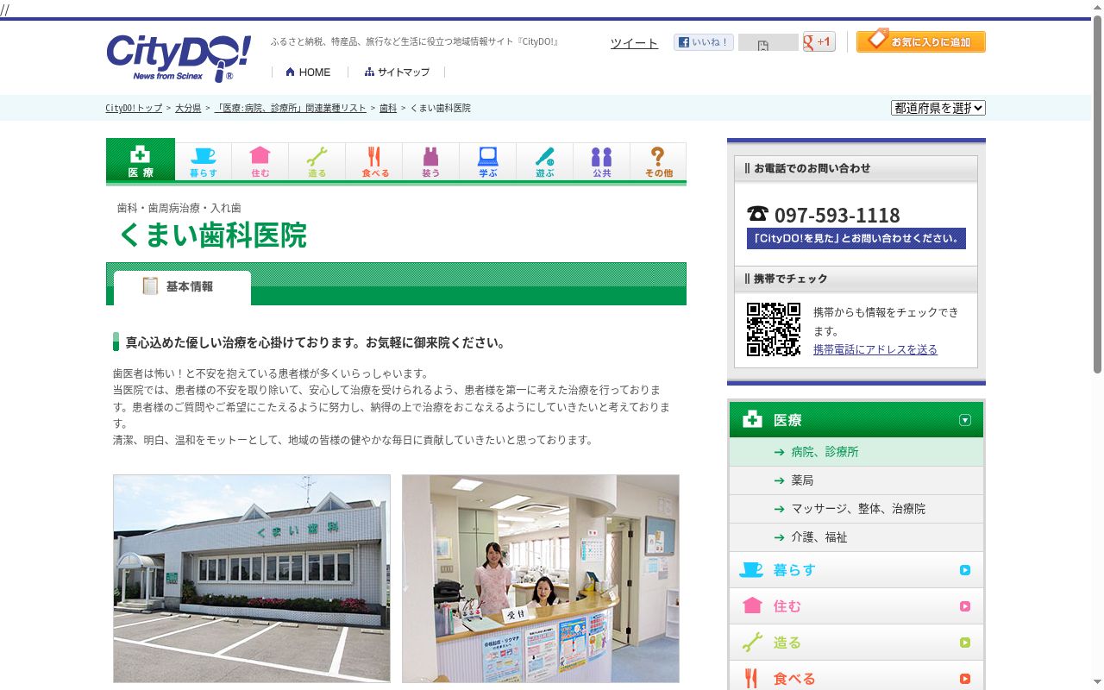This screenshot has width=1104, height=690.
Task: Select the 基本情報 tab
Action: coord(182,287)
